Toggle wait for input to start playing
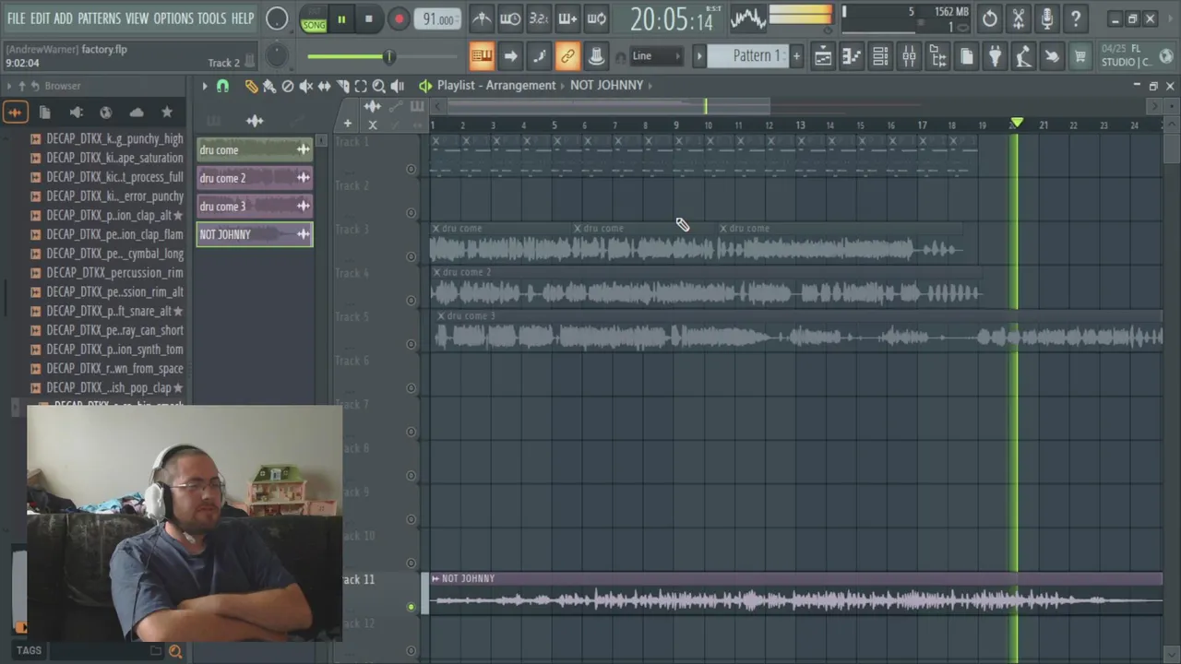1181x664 pixels. (510, 18)
